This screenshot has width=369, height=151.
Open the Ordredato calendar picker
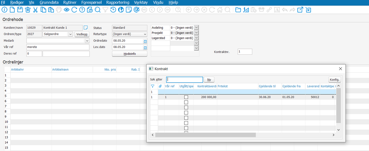coord(145,41)
